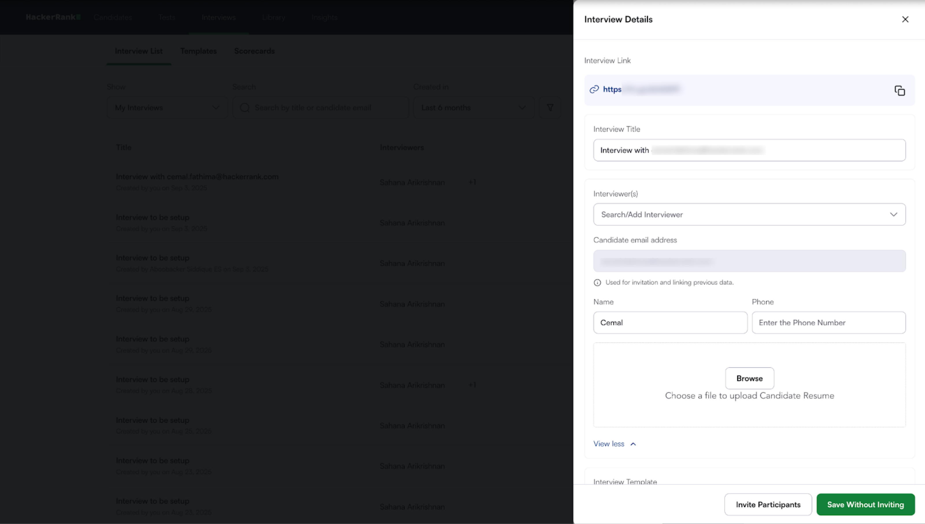This screenshot has width=925, height=524.
Task: Open the filter icon beside Last 6 months
Action: coord(550,108)
